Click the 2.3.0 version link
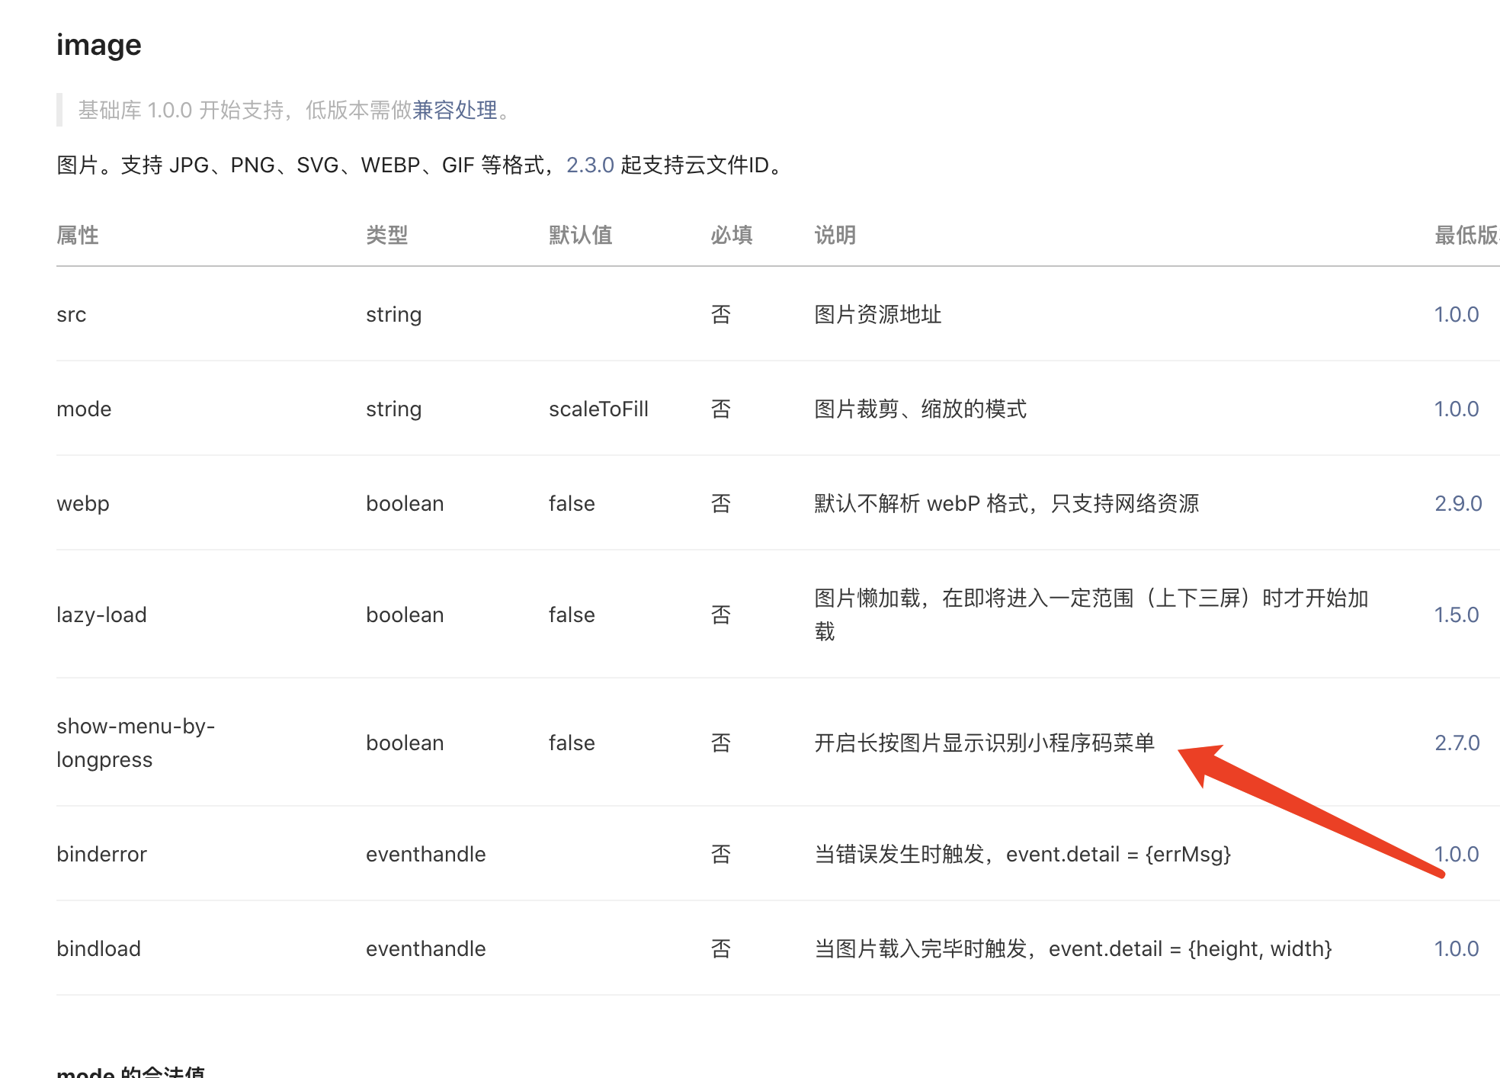The width and height of the screenshot is (1500, 1078). point(590,165)
